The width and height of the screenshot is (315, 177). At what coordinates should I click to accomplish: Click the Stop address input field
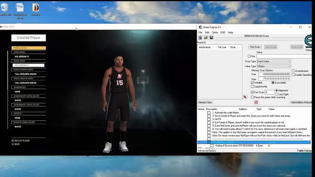pos(274,79)
